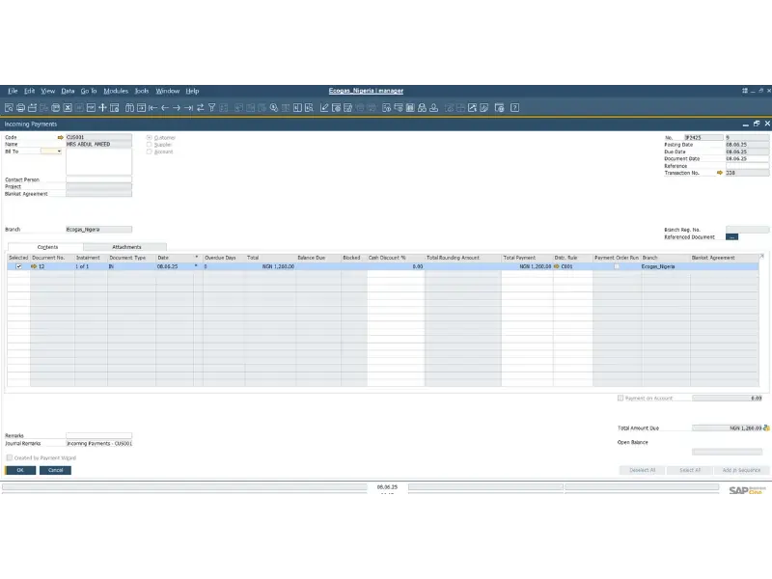
Task: Toggle Payment Order Run checkbox in row
Action: pyautogui.click(x=617, y=266)
